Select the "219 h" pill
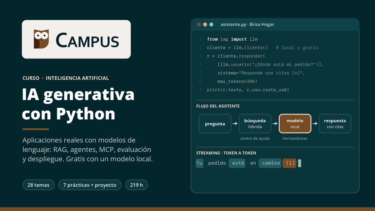375x211 pixels. (137, 185)
